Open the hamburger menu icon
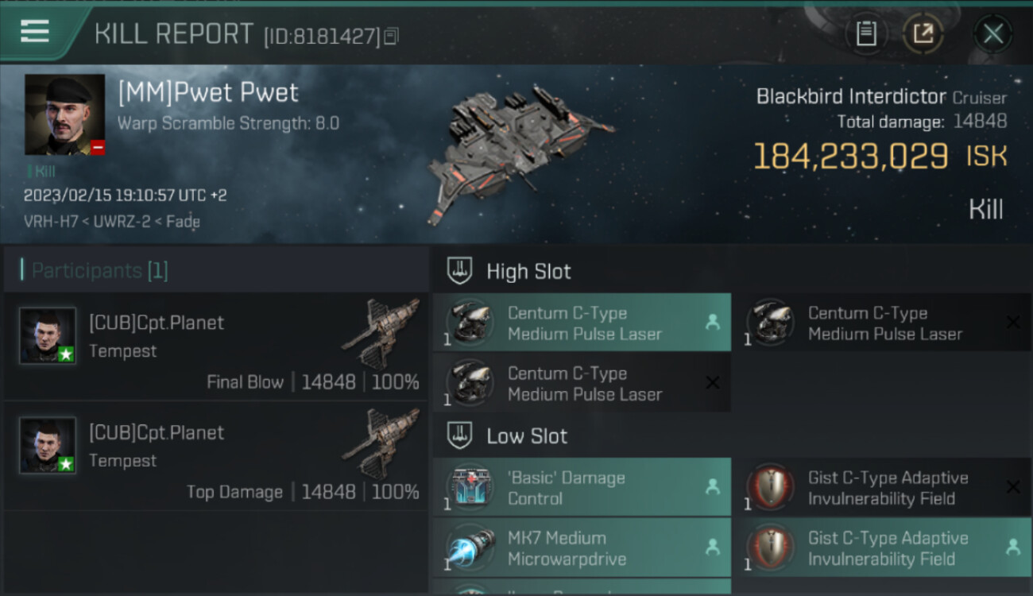 (x=35, y=32)
